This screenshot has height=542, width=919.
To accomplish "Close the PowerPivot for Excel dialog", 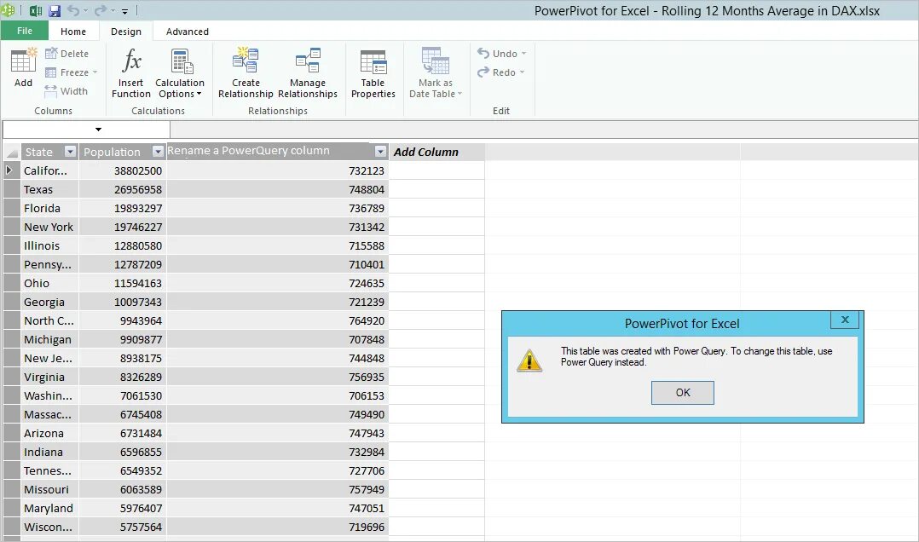I will pyautogui.click(x=845, y=320).
